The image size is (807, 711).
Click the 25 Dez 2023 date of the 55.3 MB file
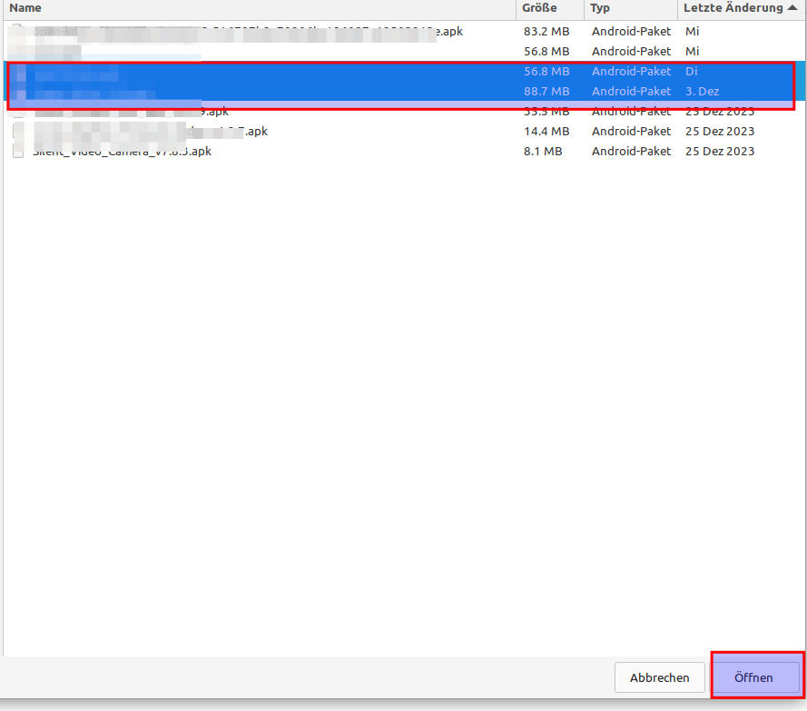coord(719,111)
